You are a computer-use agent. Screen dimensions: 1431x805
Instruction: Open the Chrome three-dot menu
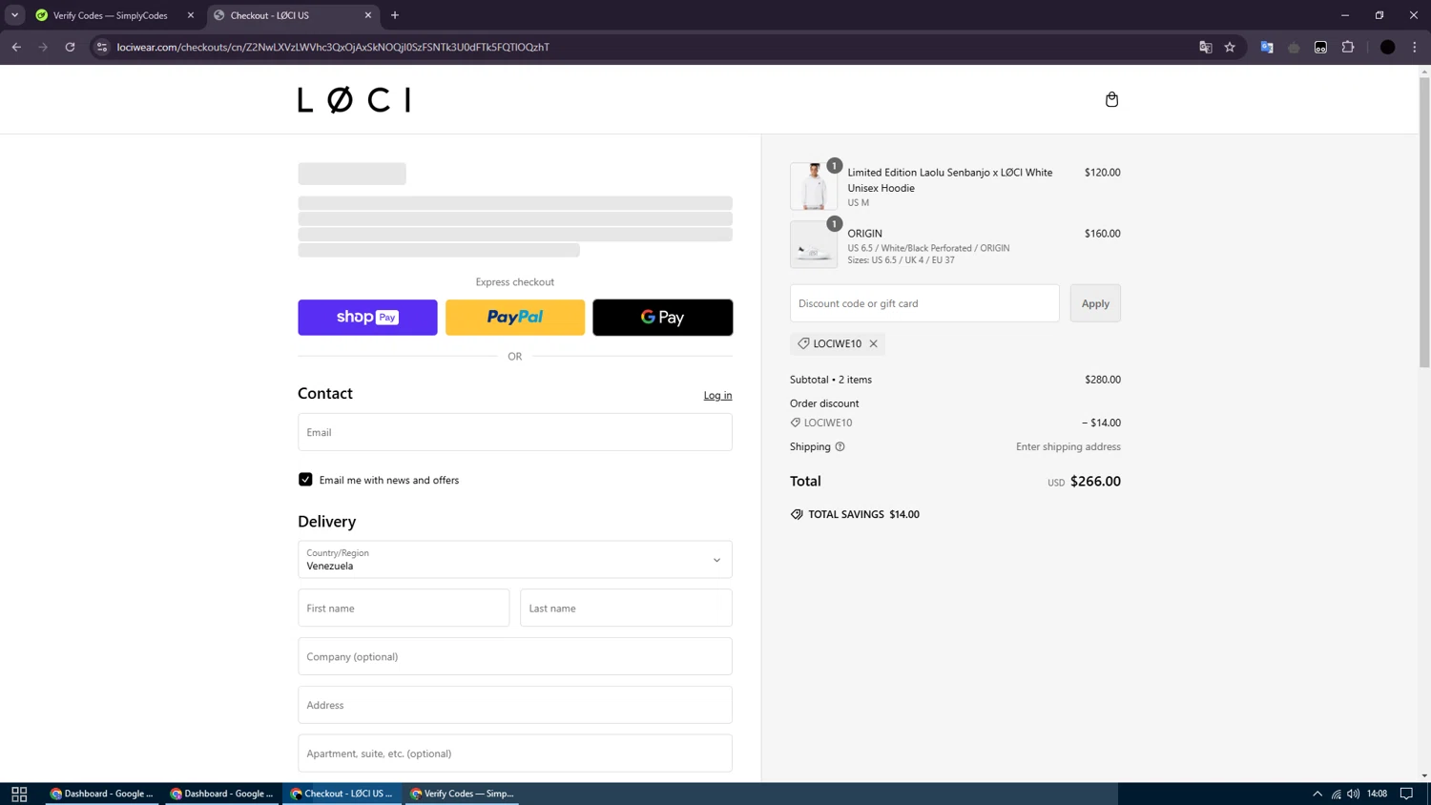click(x=1415, y=47)
